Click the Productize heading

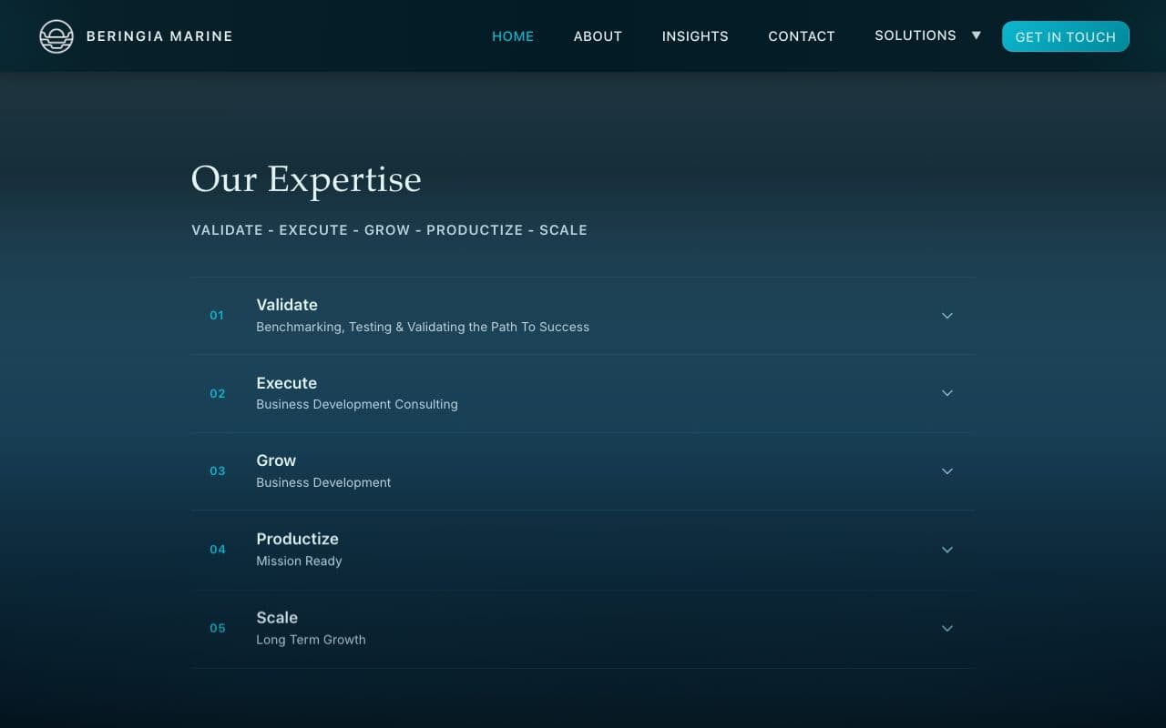(x=297, y=539)
